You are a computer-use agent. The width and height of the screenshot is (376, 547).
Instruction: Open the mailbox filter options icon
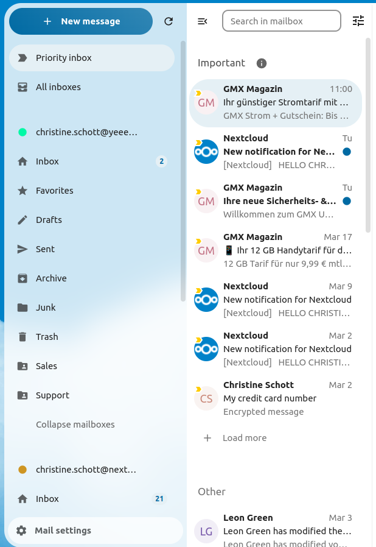click(x=358, y=21)
